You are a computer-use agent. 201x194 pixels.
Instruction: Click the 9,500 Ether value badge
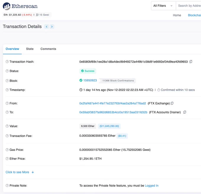pos(88,126)
